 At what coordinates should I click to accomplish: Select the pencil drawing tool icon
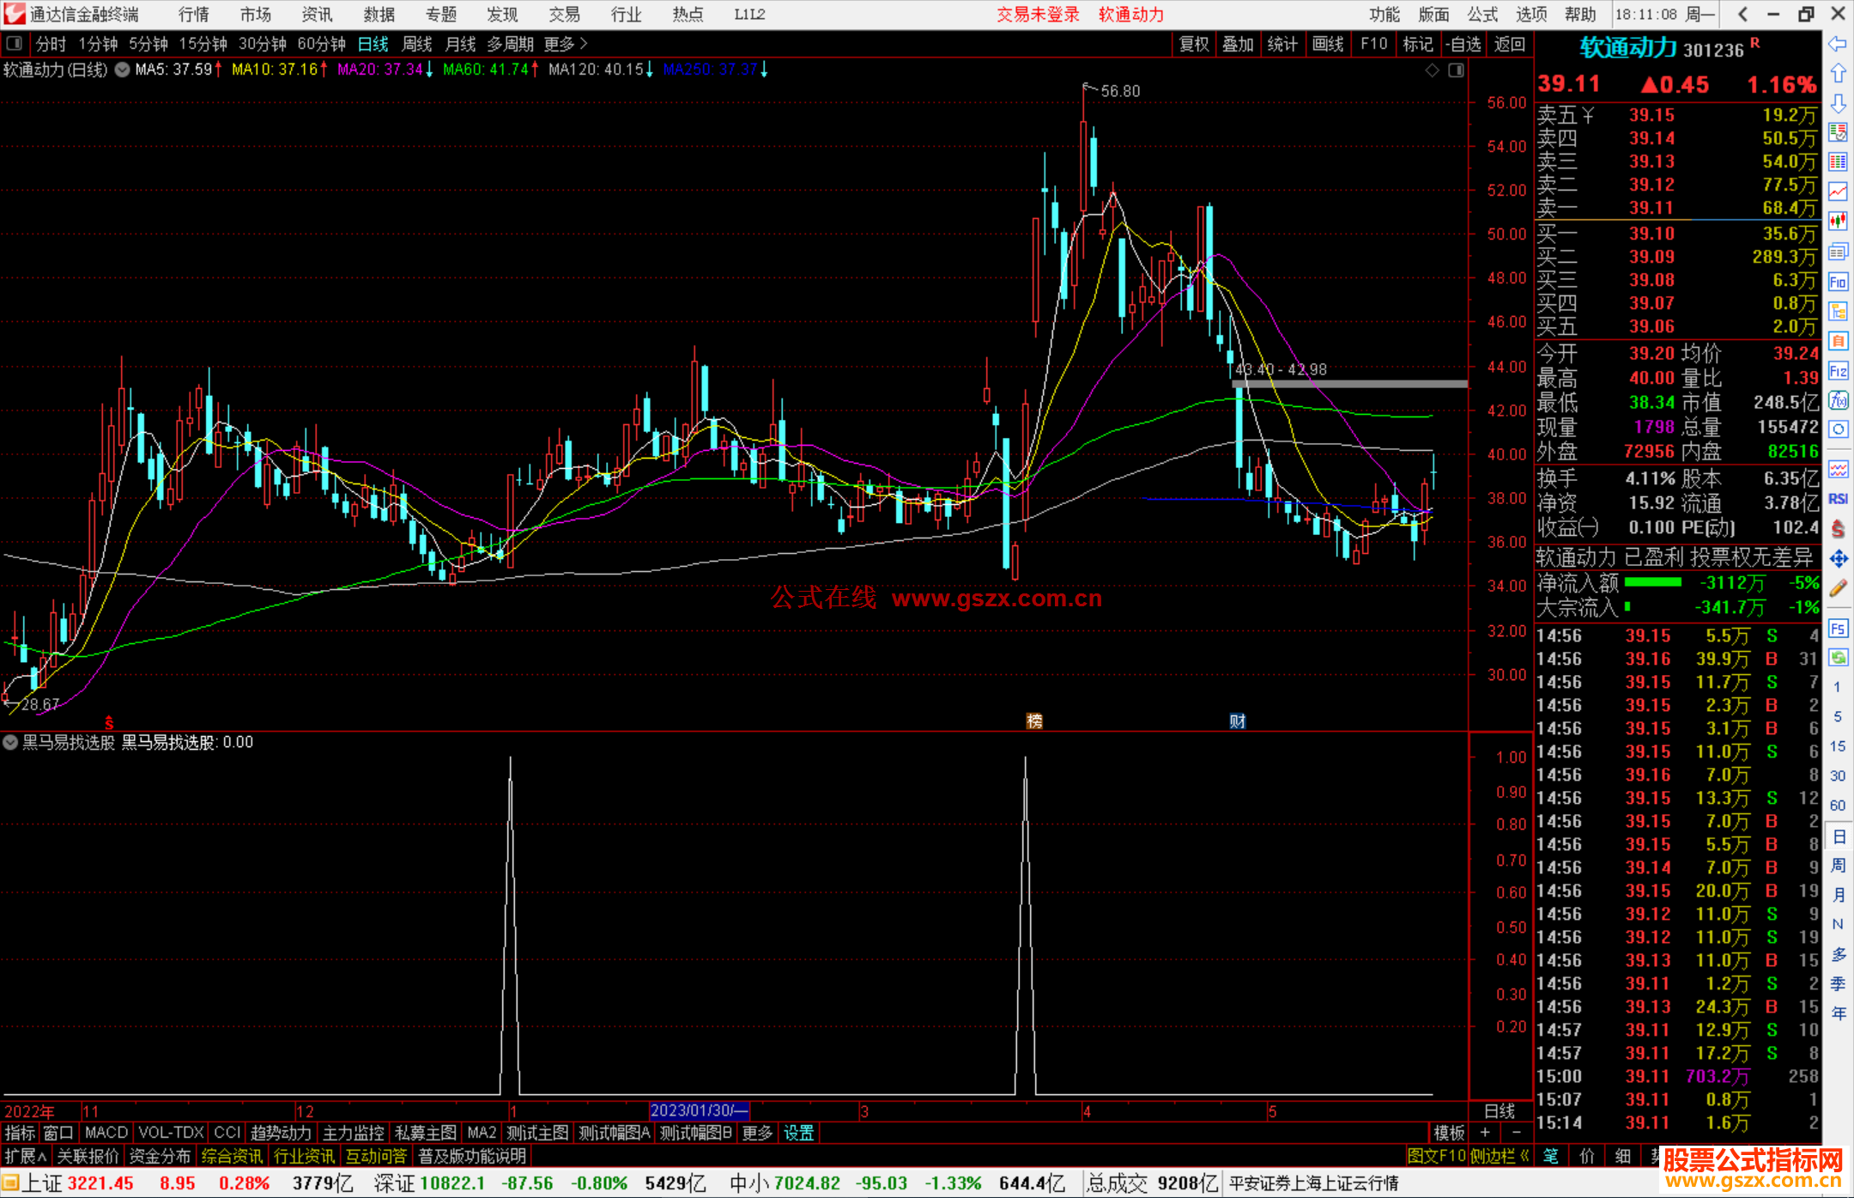click(1838, 588)
